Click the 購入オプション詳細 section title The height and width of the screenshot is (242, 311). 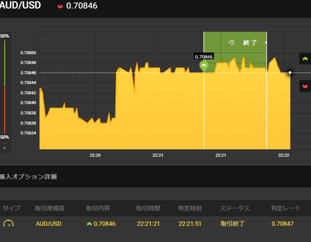point(29,177)
